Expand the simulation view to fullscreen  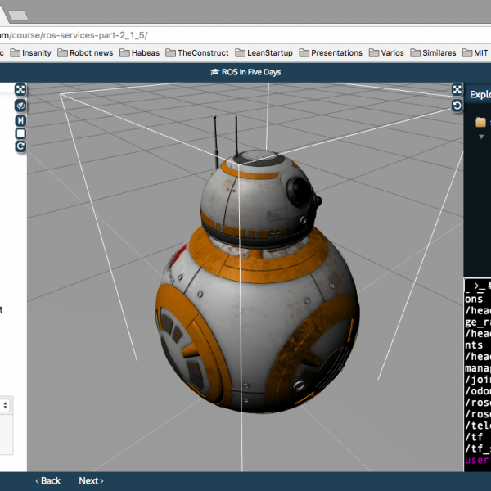pos(20,90)
